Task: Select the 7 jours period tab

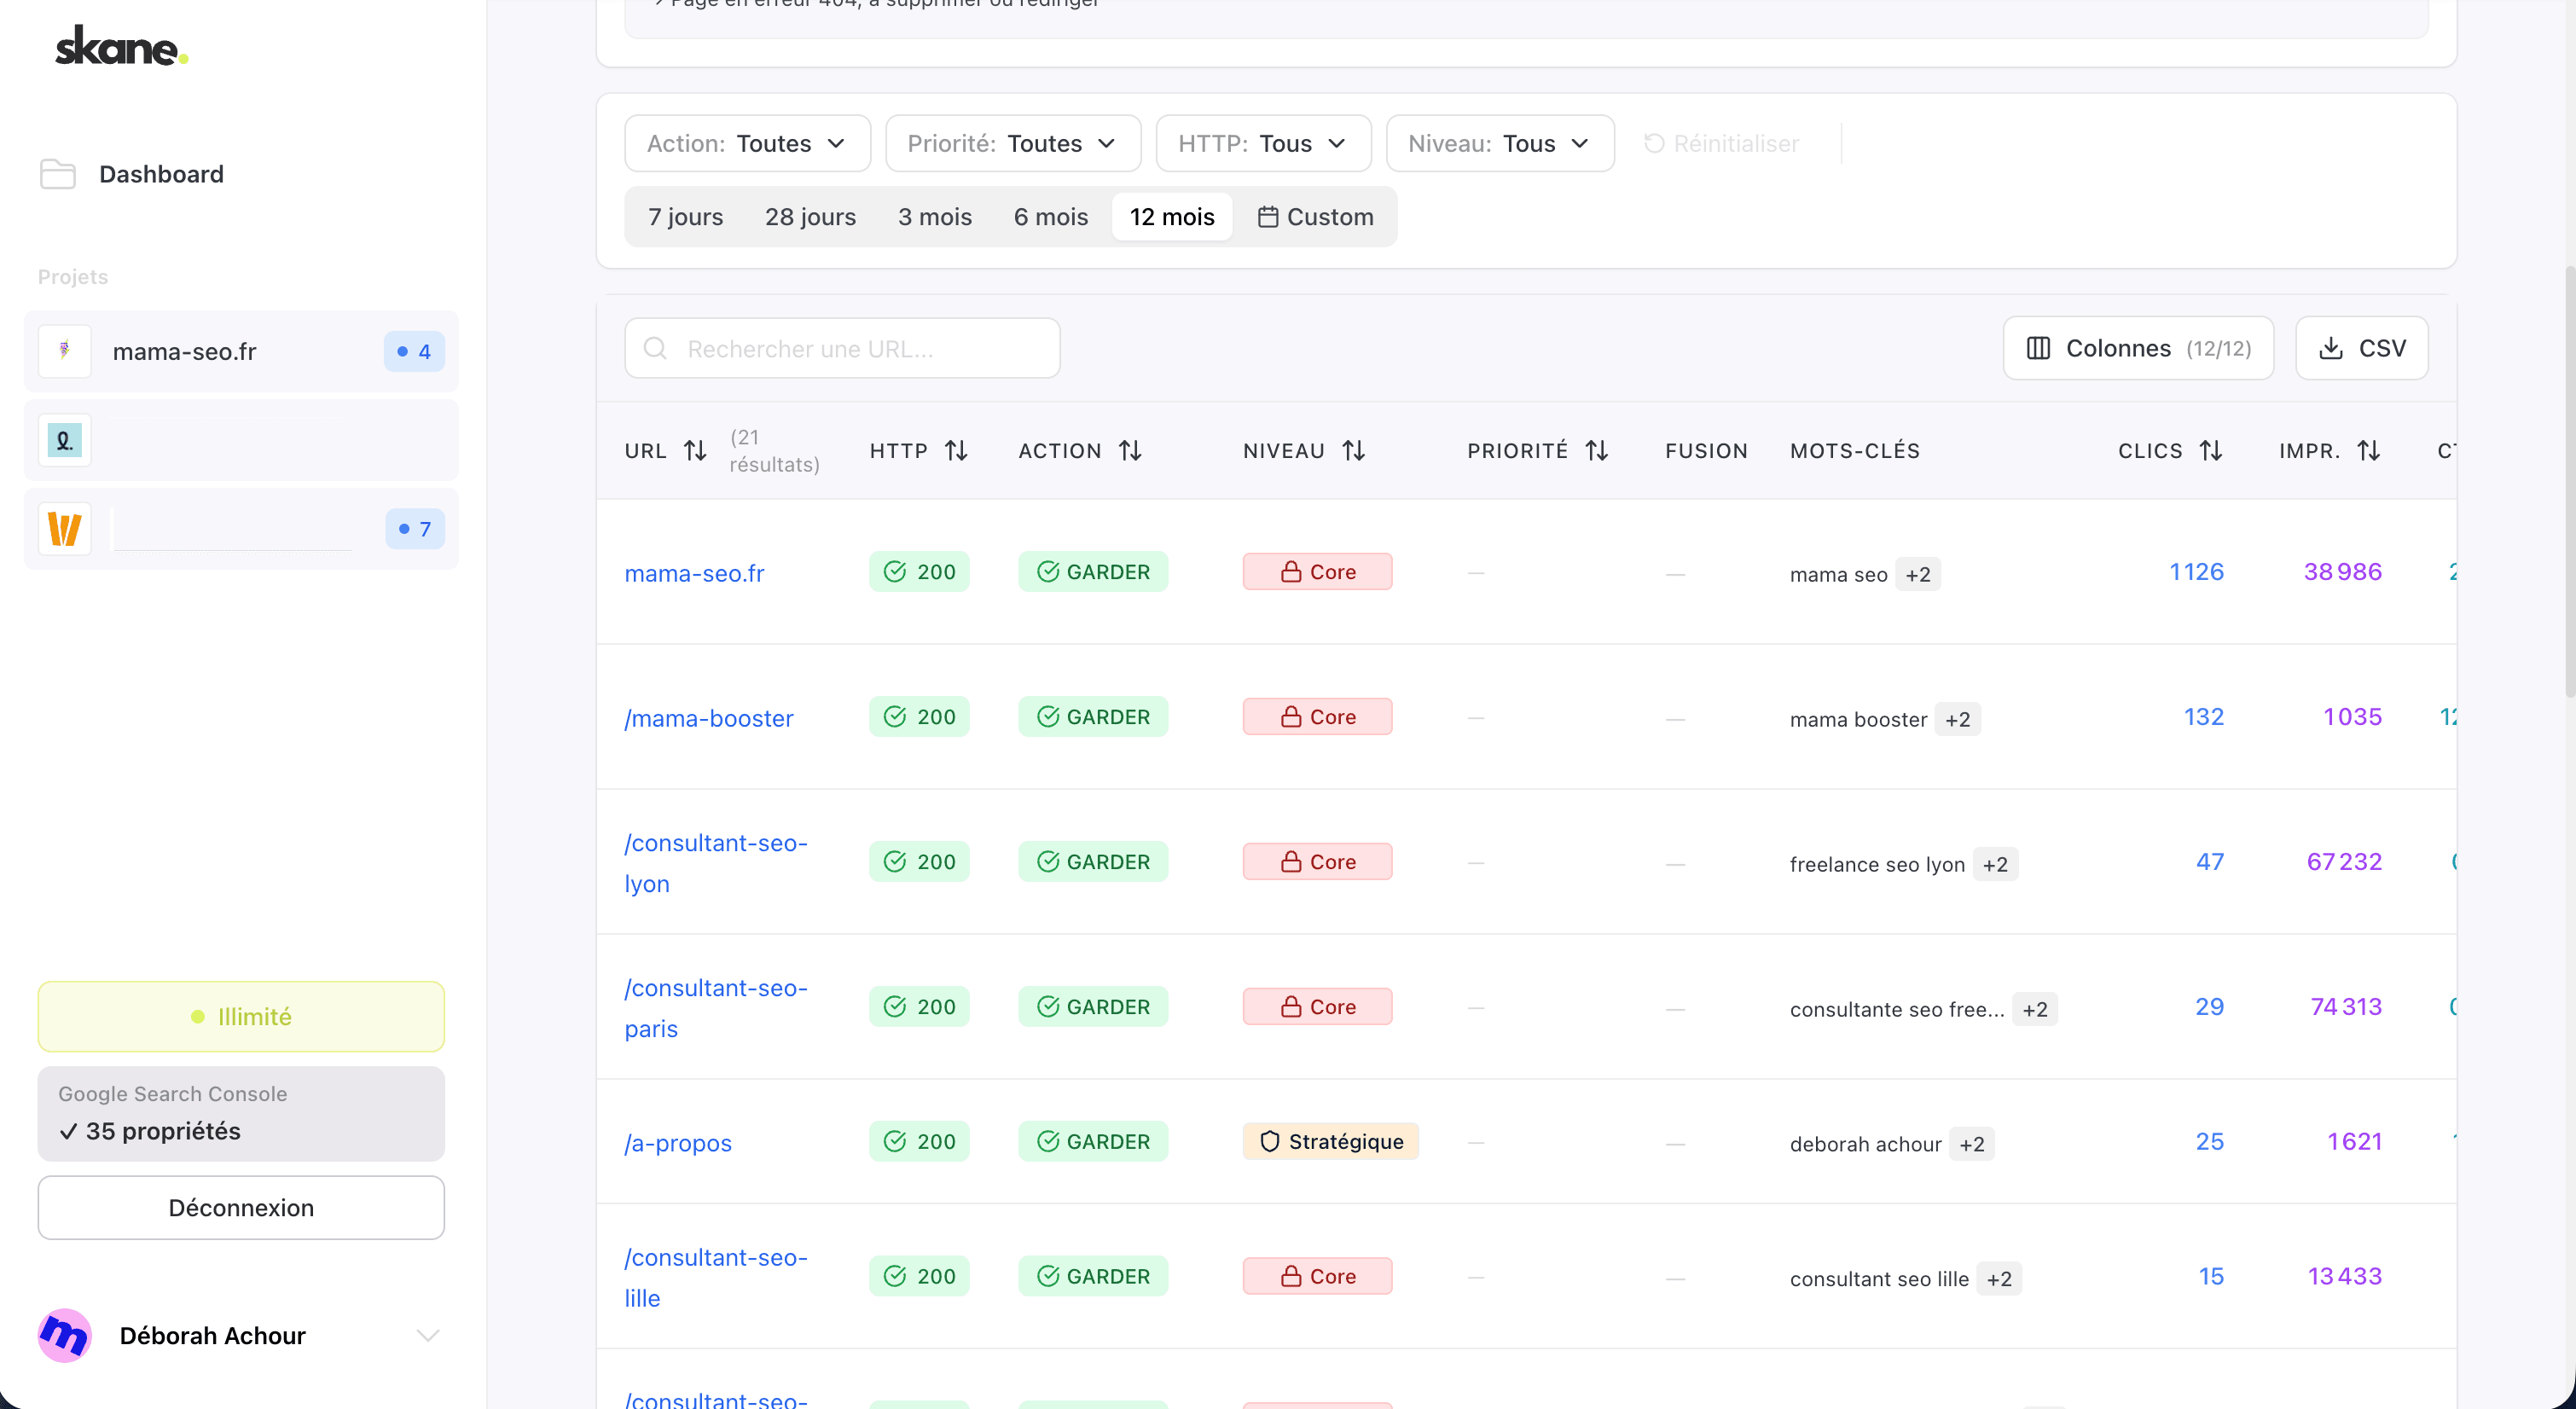Action: [x=685, y=217]
